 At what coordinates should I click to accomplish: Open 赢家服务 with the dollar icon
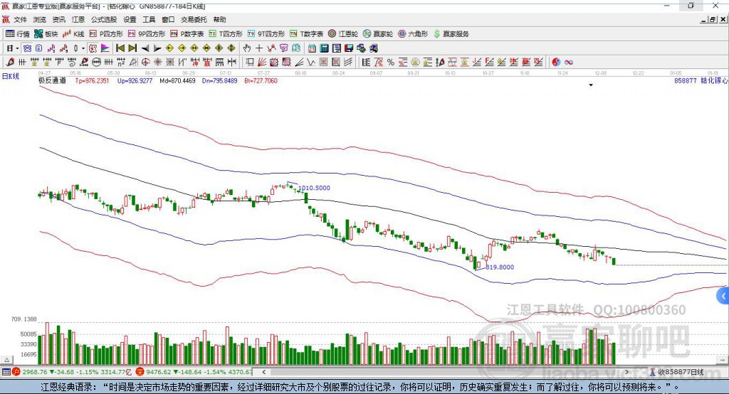tap(451, 34)
